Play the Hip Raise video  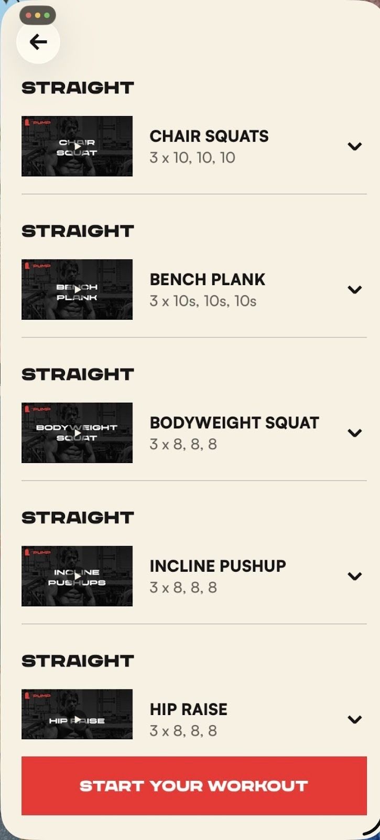pyautogui.click(x=77, y=719)
